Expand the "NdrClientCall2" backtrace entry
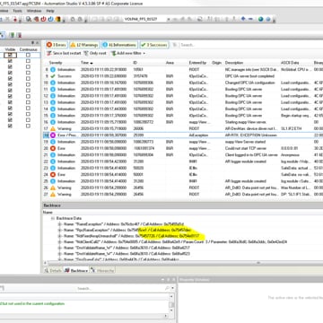The height and width of the screenshot is (323, 323). [x=60, y=242]
